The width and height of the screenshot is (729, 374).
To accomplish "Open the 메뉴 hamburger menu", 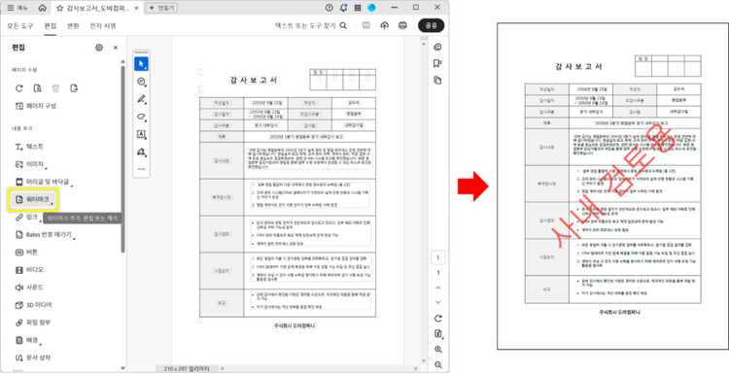I will click(17, 8).
